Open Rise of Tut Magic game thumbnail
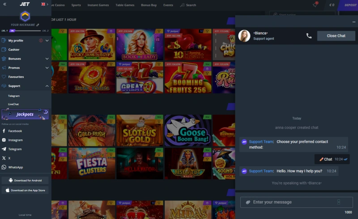 [188, 163]
